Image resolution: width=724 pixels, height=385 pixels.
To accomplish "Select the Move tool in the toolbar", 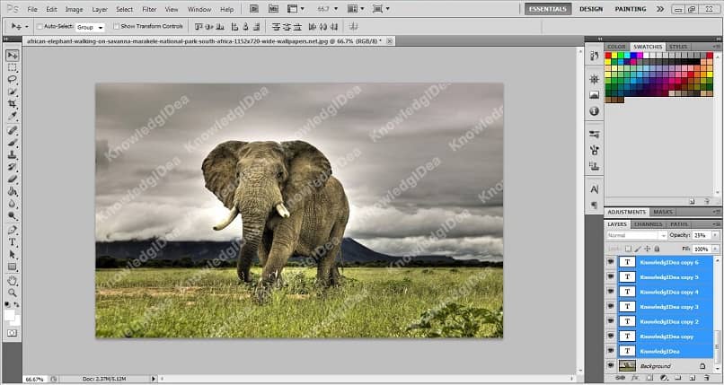I will [13, 54].
